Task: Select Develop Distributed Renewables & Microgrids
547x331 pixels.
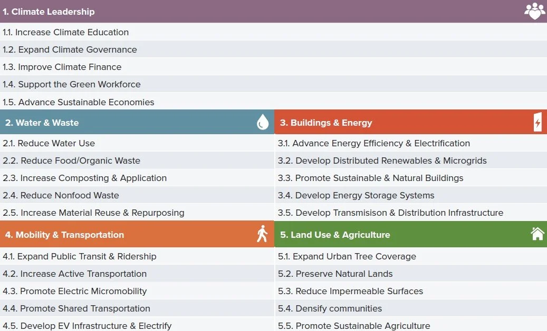Action: tap(410, 161)
